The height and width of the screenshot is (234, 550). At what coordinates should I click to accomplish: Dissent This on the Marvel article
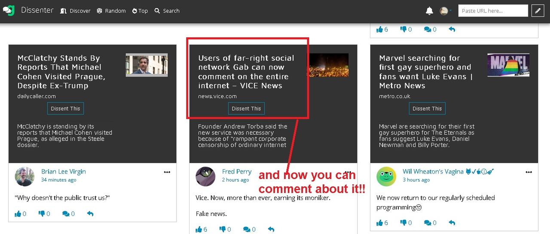[427, 109]
